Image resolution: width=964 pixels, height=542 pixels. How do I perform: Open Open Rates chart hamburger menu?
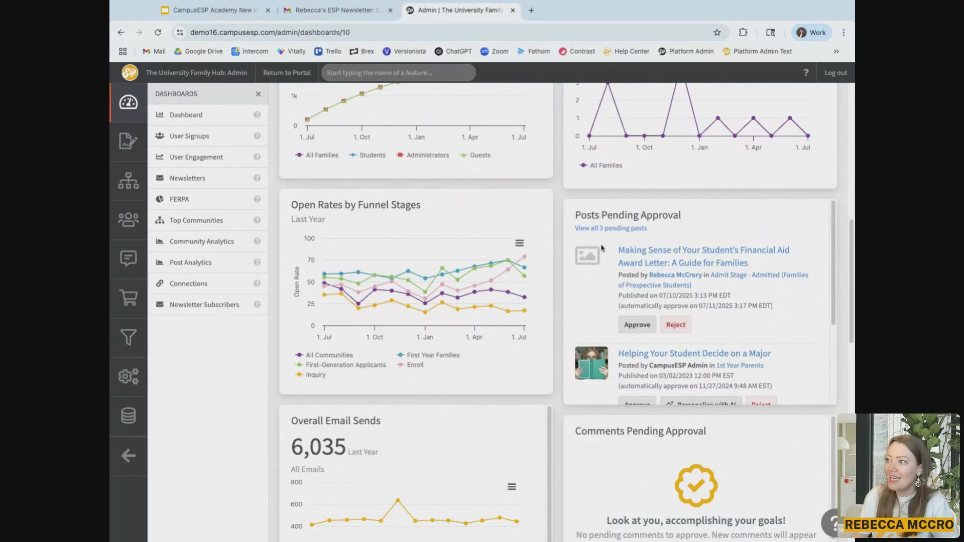pyautogui.click(x=520, y=243)
